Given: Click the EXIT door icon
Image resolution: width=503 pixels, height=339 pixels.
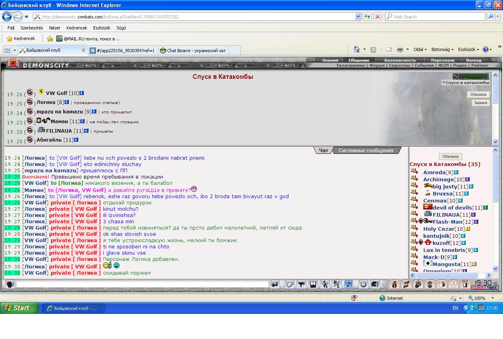Looking at the screenshot, I should click(465, 284).
